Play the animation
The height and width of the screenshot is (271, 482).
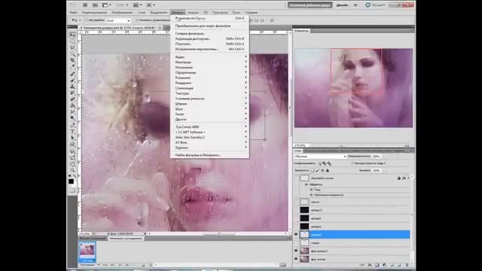[120, 265]
